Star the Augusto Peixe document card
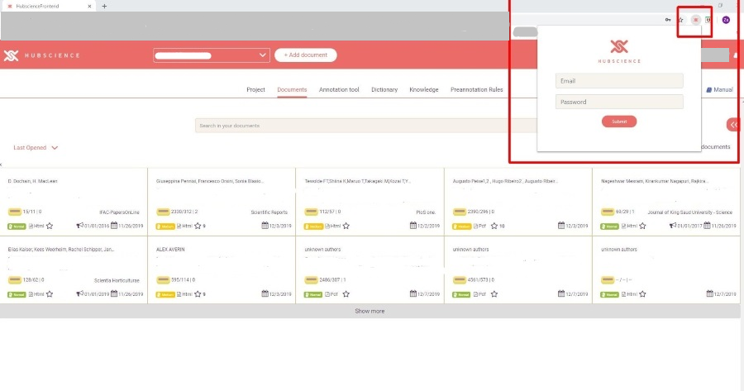This screenshot has height=391, width=744. point(494,226)
